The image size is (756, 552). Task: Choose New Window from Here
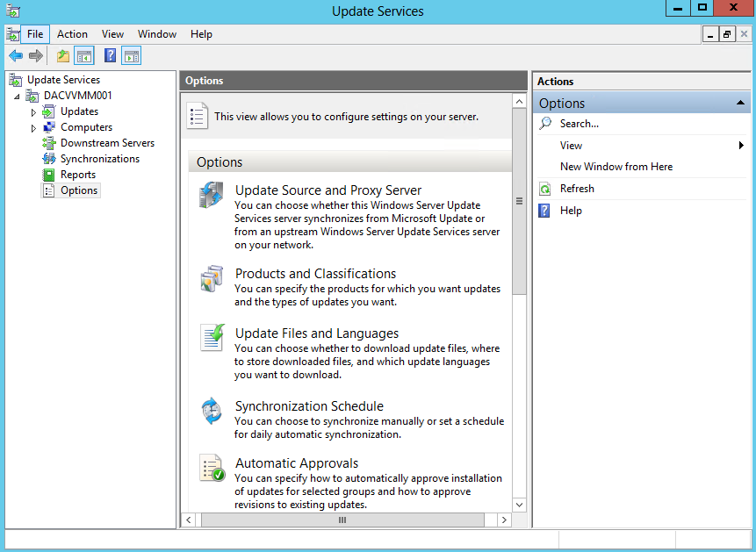point(616,167)
